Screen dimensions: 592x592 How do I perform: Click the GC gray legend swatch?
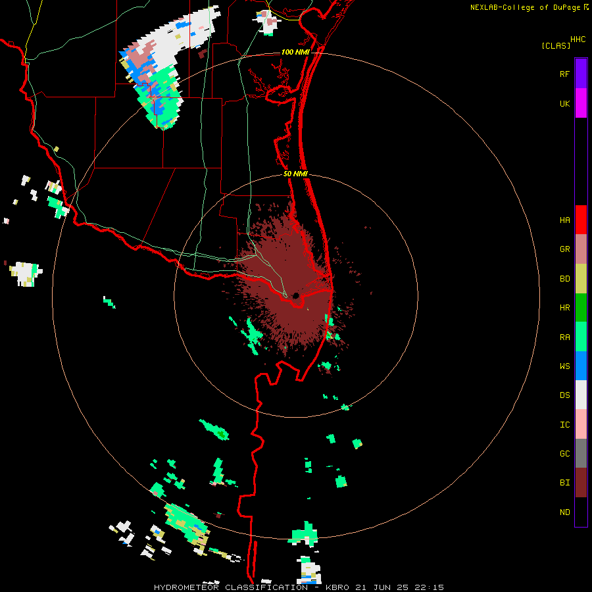tap(581, 453)
